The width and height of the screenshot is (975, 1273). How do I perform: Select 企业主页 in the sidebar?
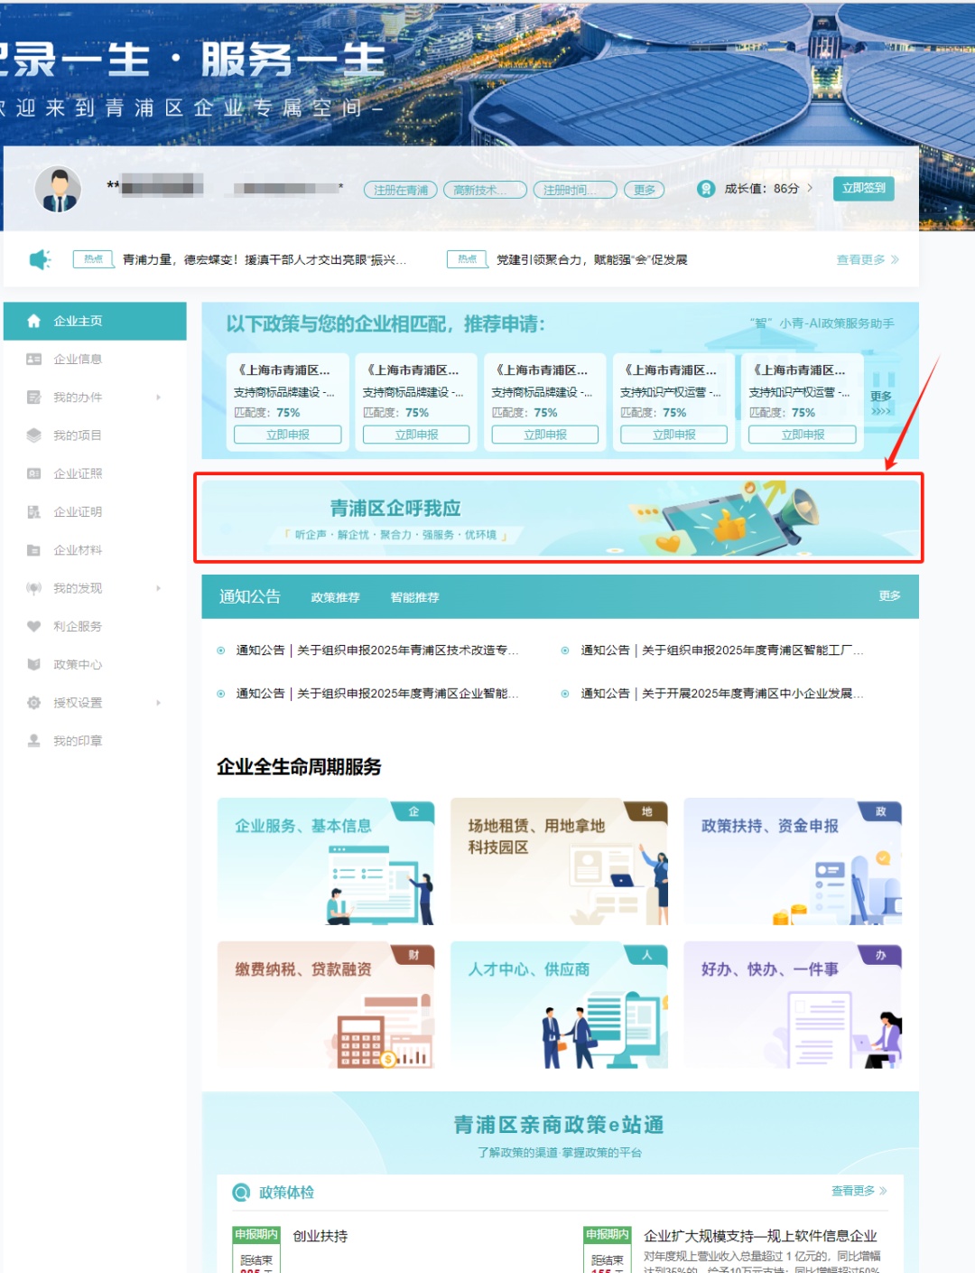[95, 321]
